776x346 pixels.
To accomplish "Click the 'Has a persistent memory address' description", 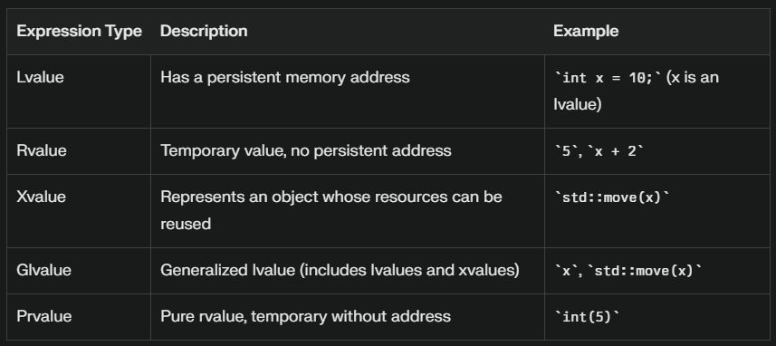I will coord(285,78).
